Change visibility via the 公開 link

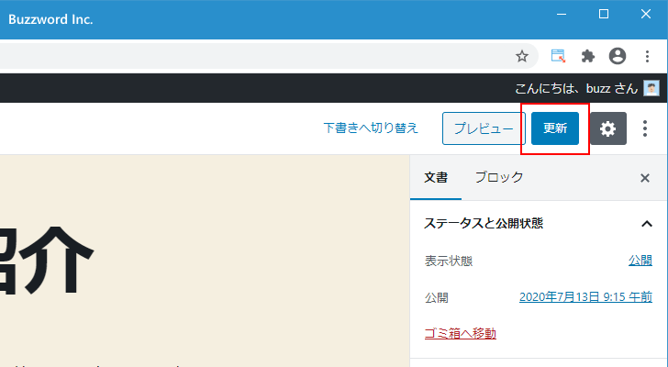click(x=640, y=261)
